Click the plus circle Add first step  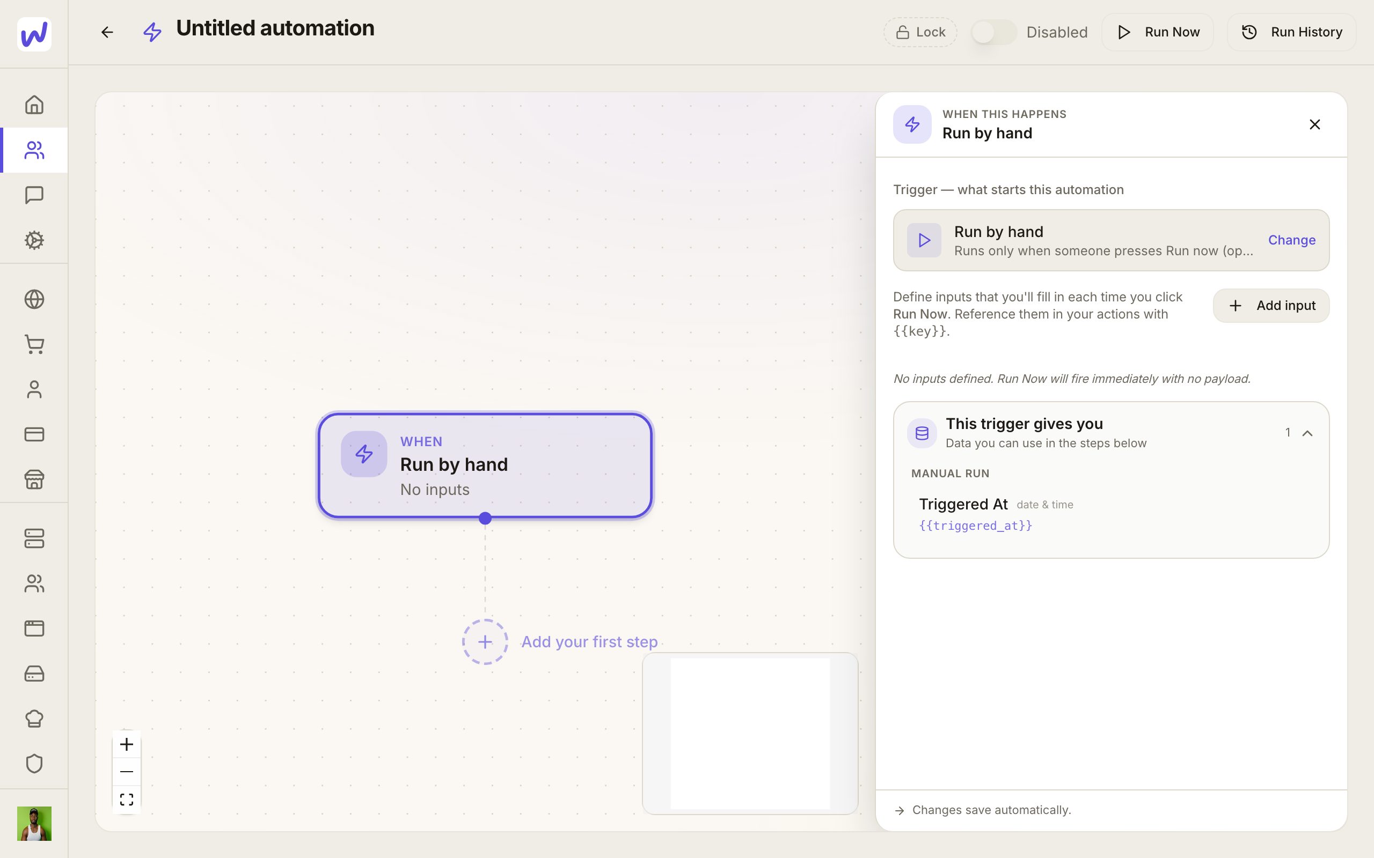(485, 642)
